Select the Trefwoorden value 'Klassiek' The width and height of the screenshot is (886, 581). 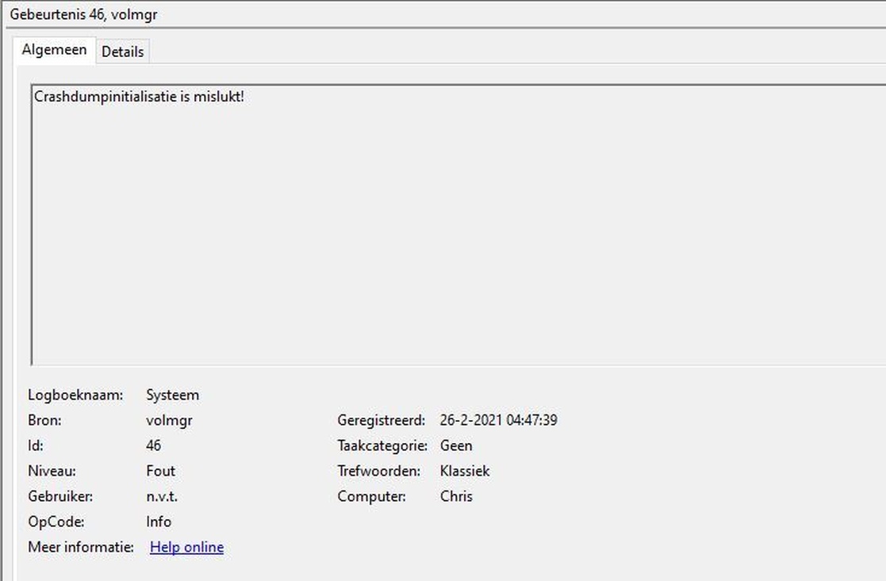(465, 471)
